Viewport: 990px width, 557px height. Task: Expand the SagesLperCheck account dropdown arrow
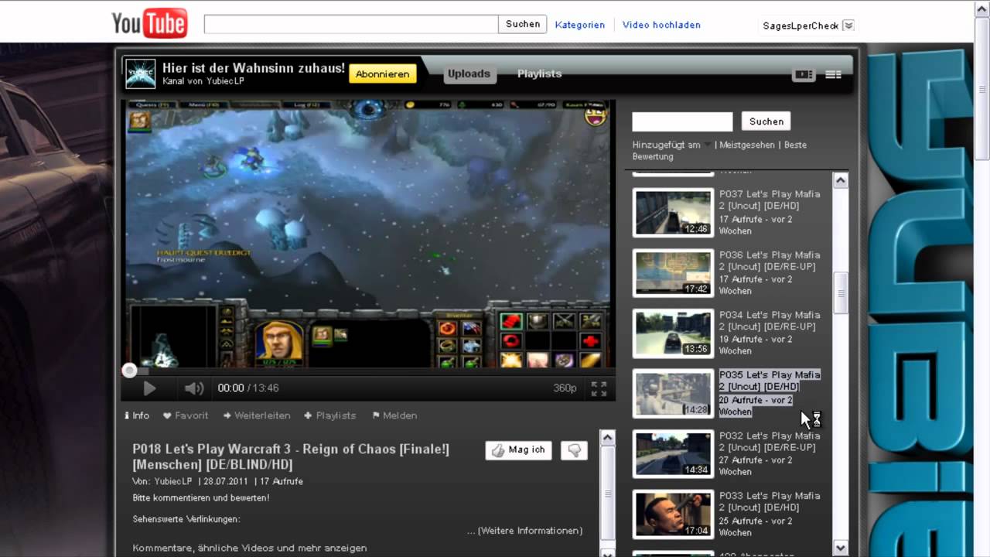(x=848, y=26)
